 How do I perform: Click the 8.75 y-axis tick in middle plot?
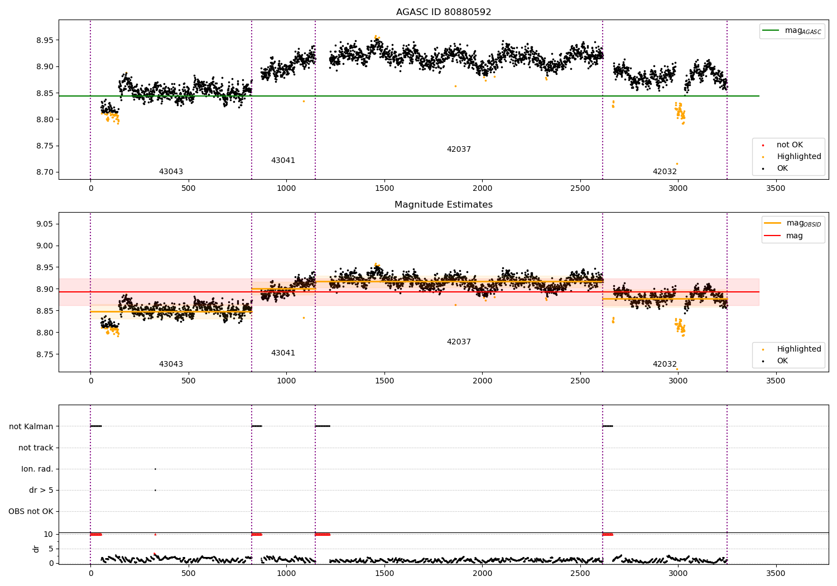tap(45, 354)
